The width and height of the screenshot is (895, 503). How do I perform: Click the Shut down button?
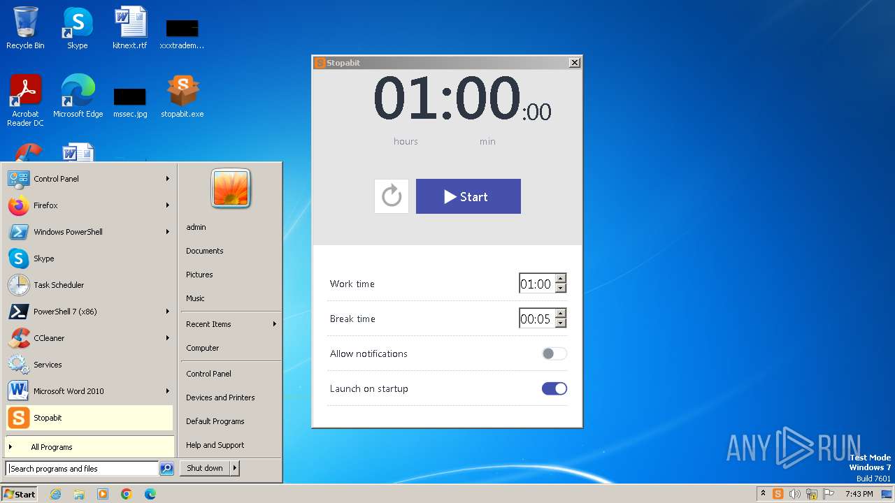pos(205,469)
